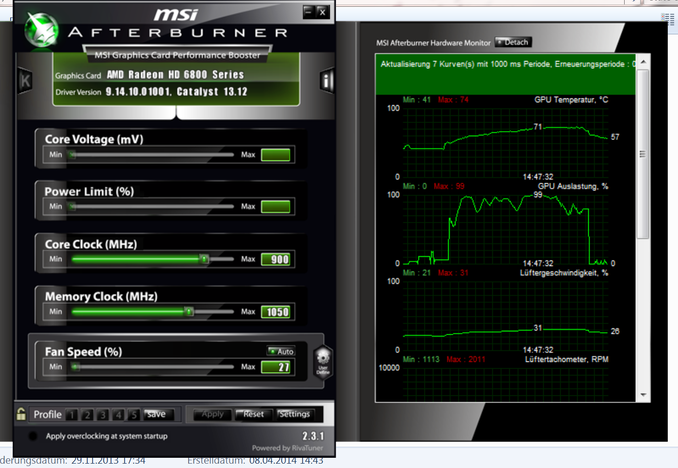
Task: Click the Apply button
Action: click(212, 414)
